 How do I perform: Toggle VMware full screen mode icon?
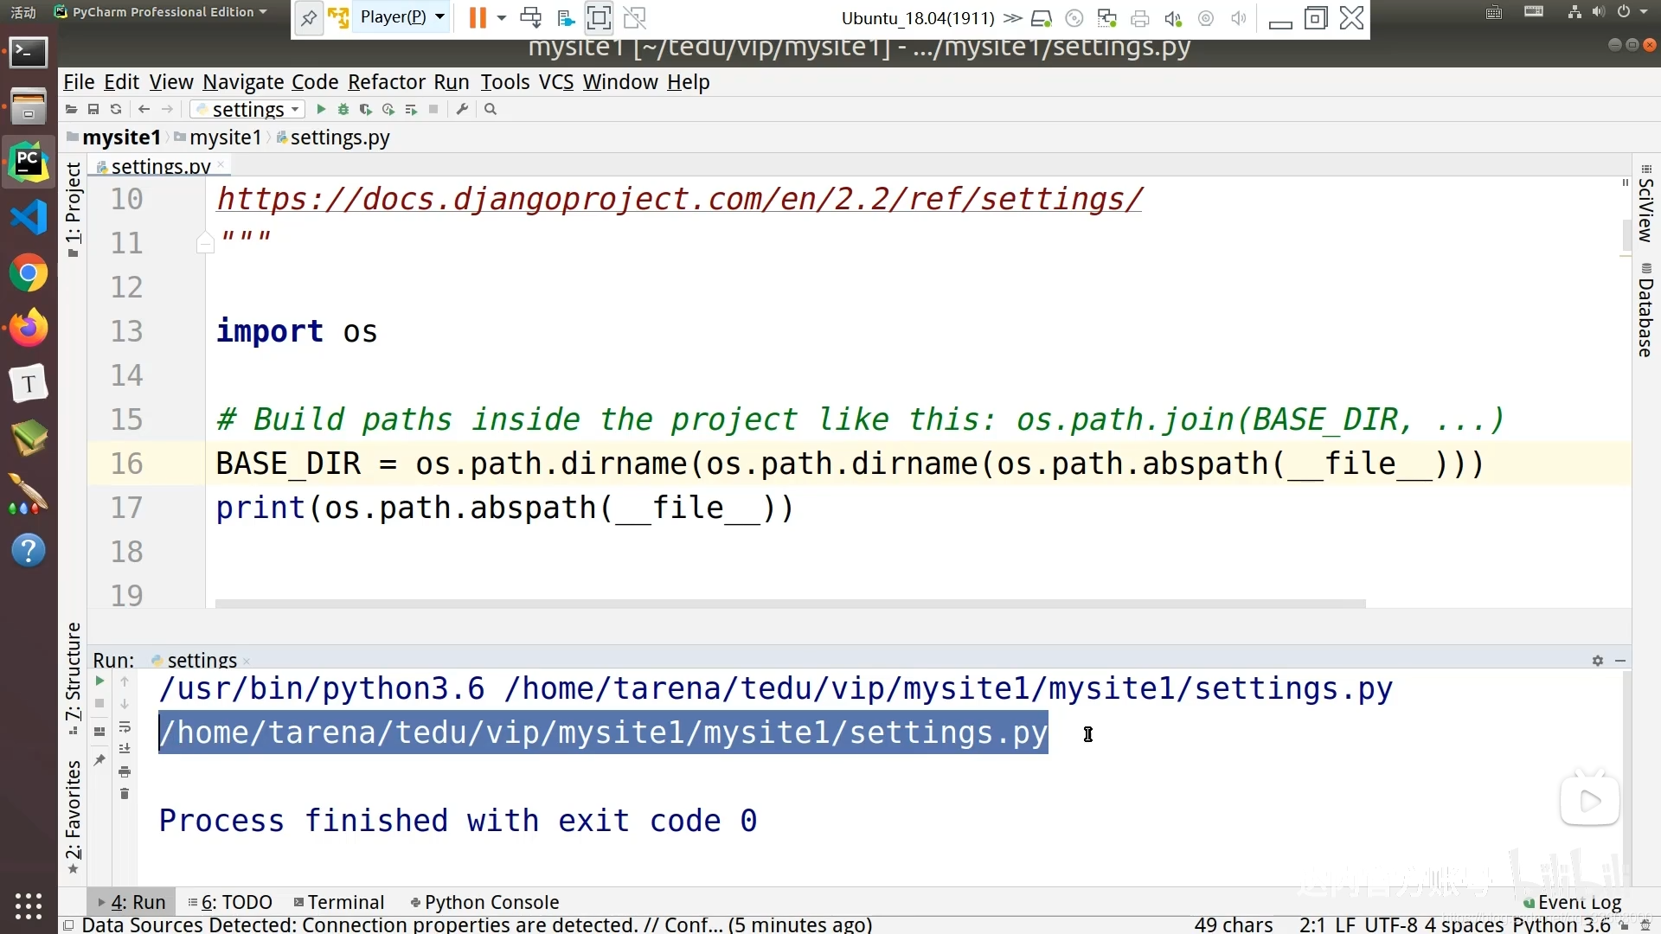coord(599,17)
